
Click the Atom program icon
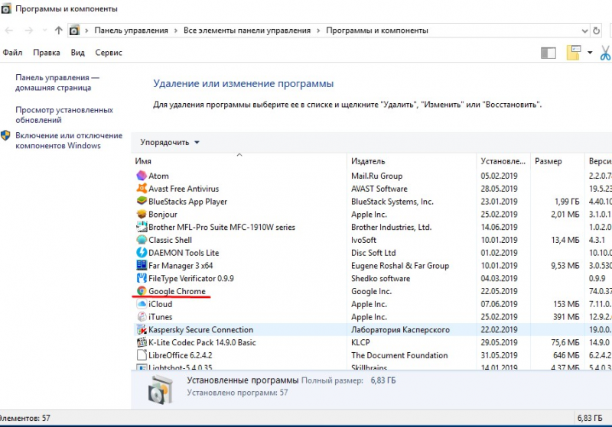click(x=142, y=176)
